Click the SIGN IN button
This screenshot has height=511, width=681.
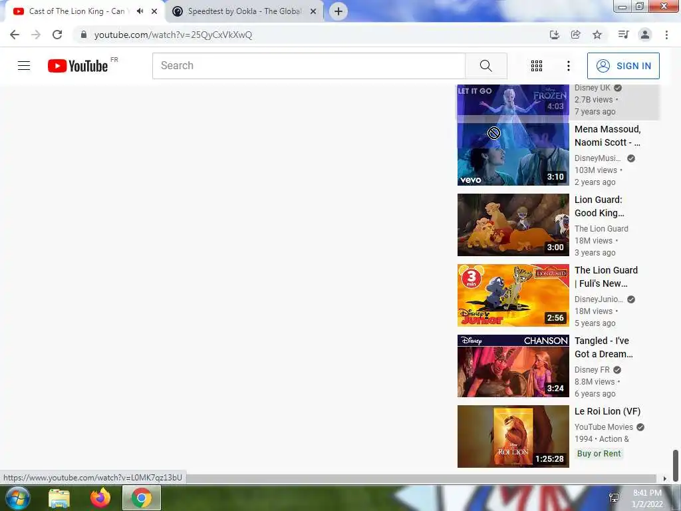[623, 66]
